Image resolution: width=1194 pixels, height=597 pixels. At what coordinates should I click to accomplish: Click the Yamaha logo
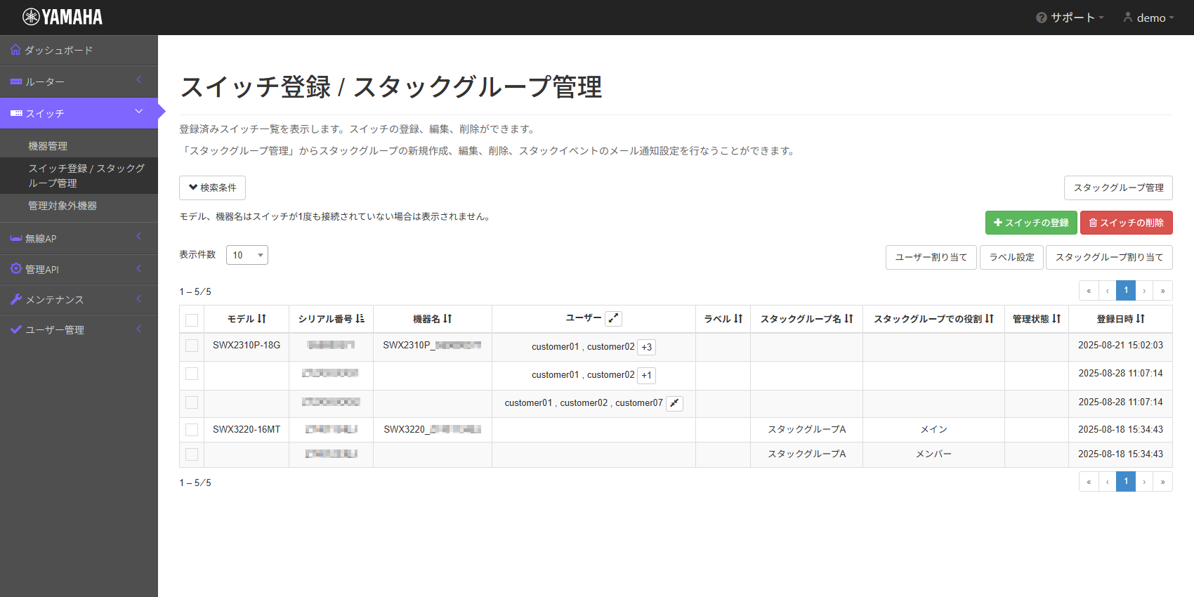pos(63,17)
